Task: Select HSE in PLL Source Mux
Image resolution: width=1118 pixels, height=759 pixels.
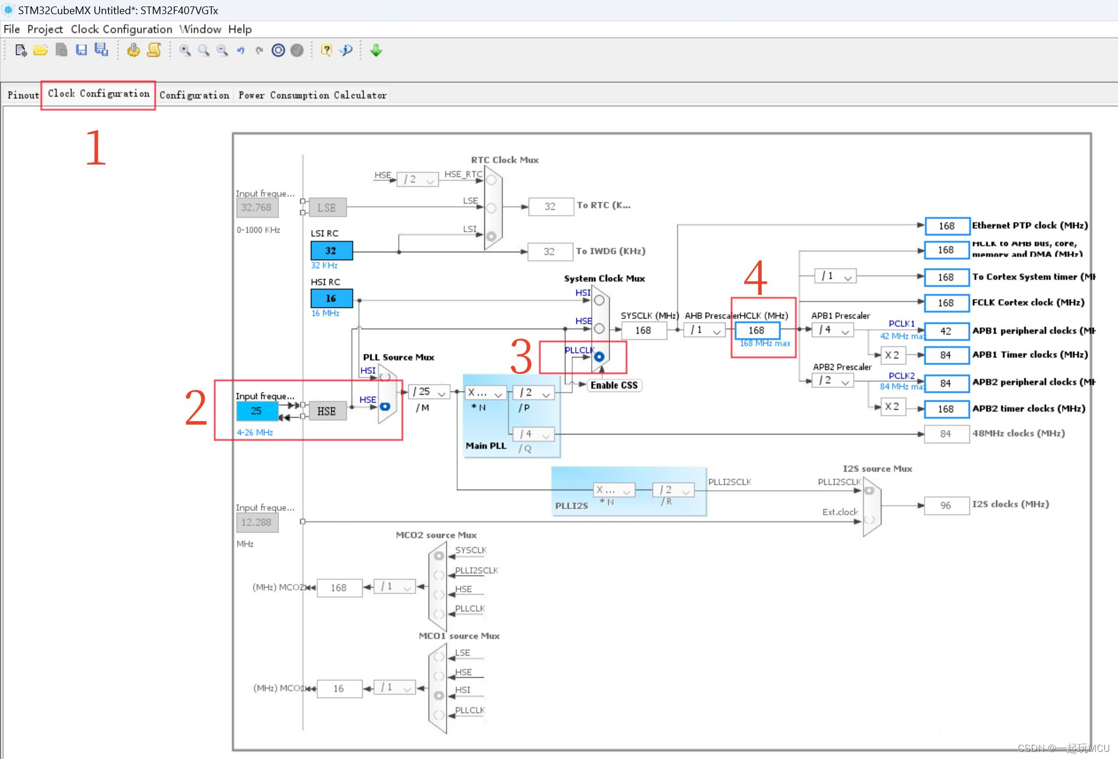Action: [x=385, y=406]
